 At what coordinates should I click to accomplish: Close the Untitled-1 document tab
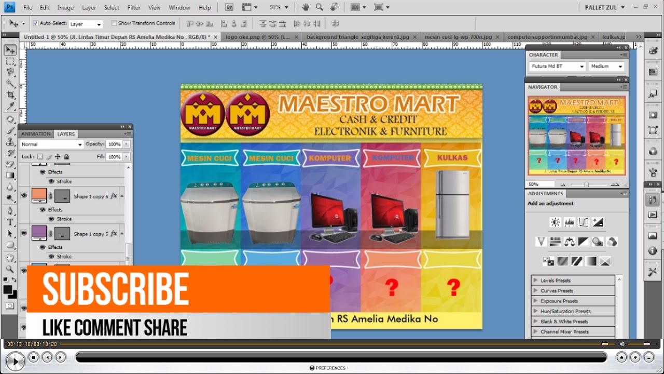[216, 37]
